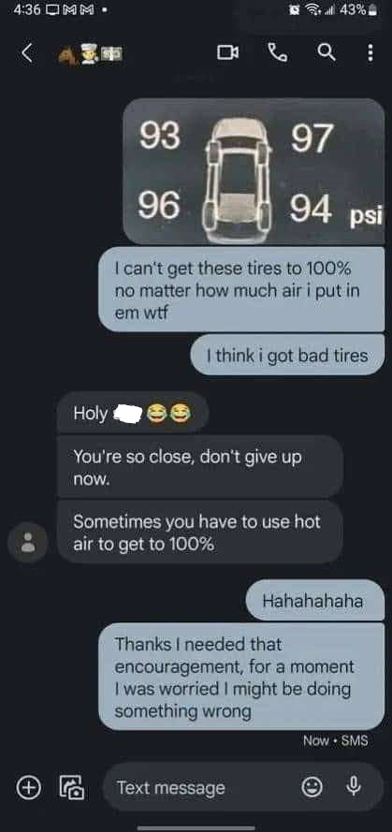Select the "Hahahahaha" message bubble

(315, 600)
